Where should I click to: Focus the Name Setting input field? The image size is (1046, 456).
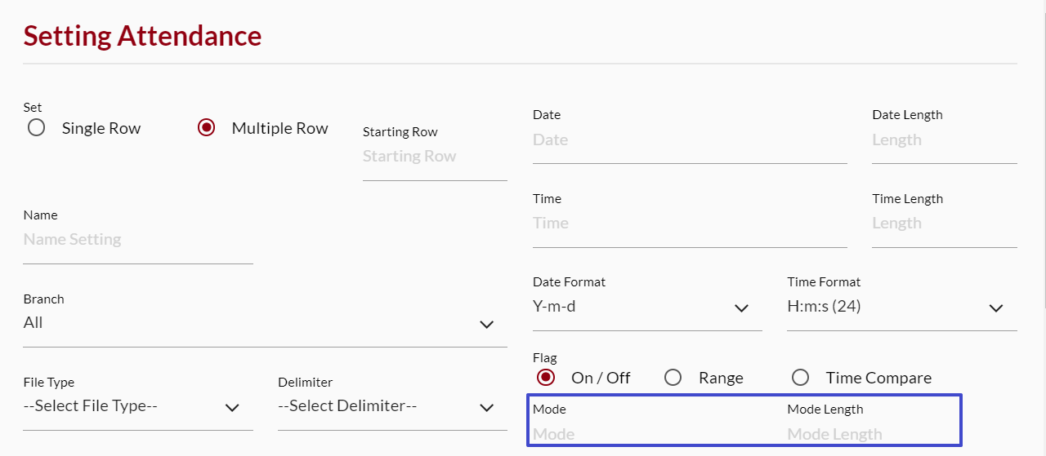138,240
